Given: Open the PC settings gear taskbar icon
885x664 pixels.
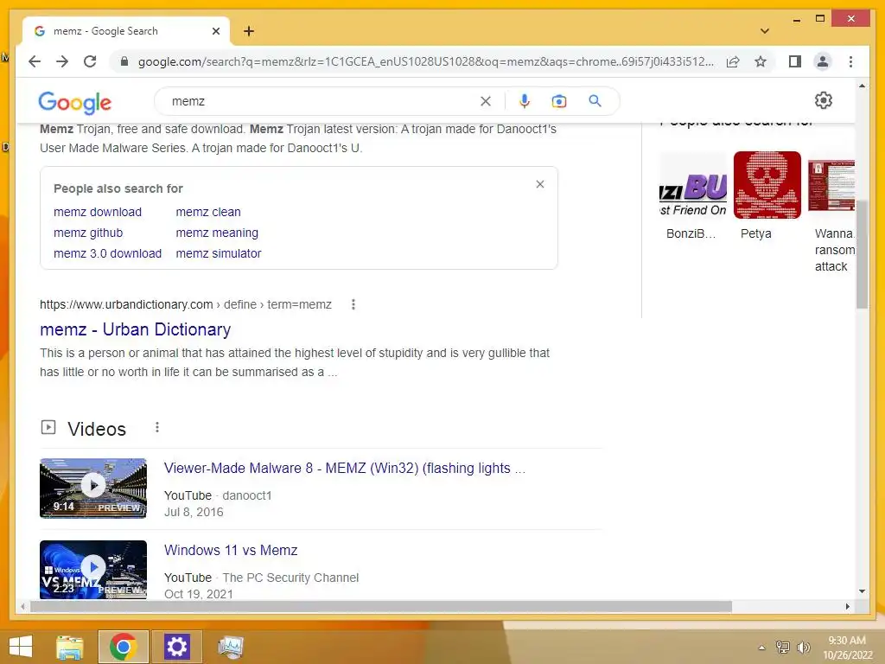Looking at the screenshot, I should [176, 647].
